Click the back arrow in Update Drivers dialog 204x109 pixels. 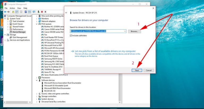click(66, 13)
